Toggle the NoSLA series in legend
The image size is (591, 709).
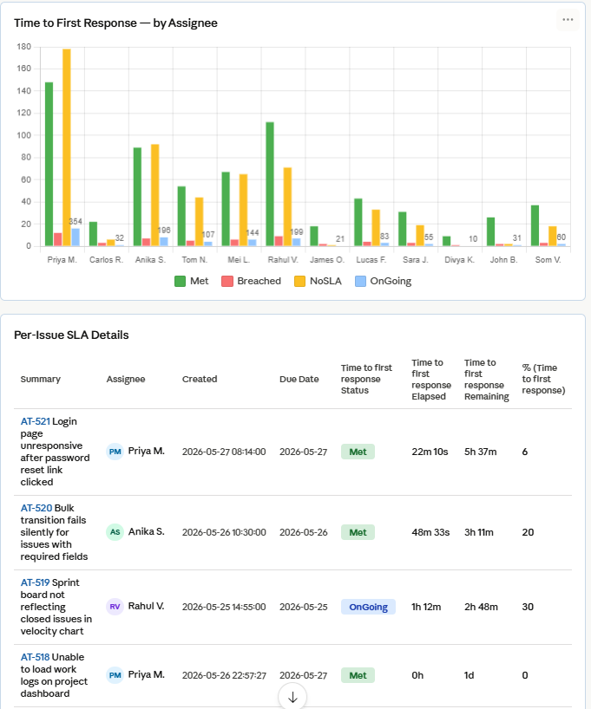[318, 281]
